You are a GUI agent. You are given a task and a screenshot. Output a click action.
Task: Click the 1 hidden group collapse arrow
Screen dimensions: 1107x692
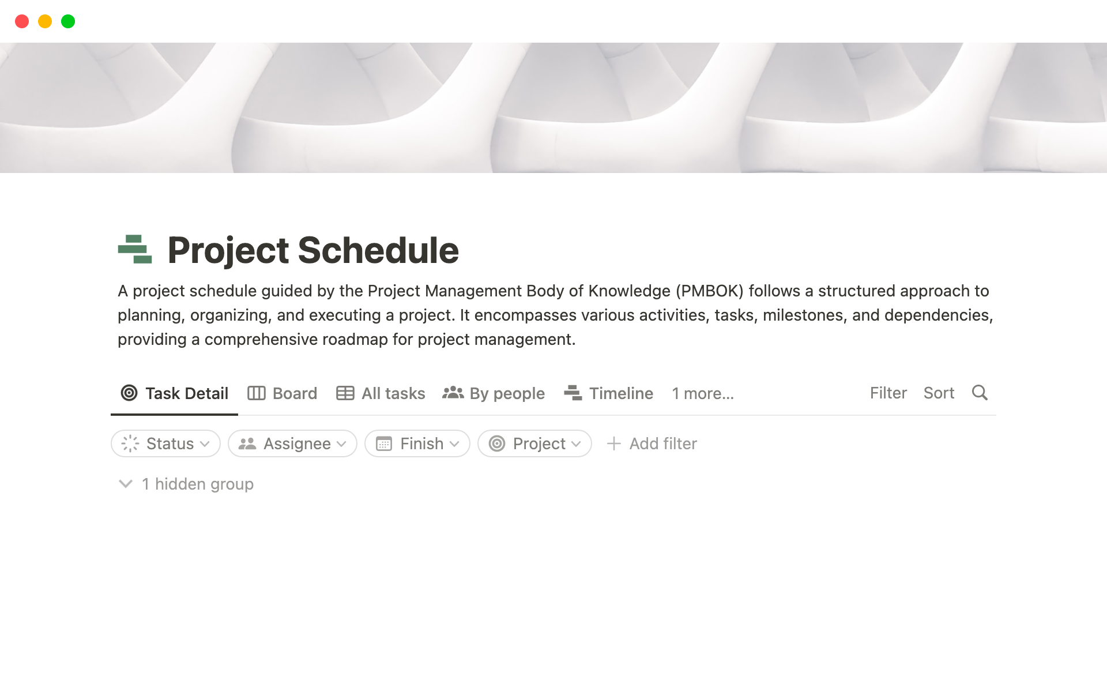[x=125, y=484]
